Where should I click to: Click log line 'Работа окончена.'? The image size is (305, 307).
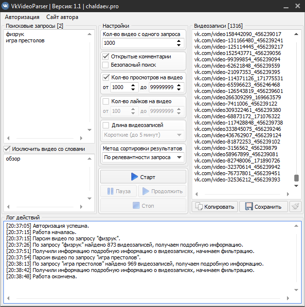[41, 276]
